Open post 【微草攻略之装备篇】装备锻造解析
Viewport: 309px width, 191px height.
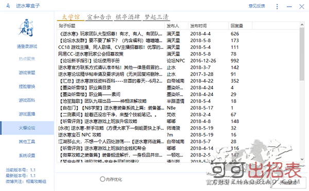111,155
